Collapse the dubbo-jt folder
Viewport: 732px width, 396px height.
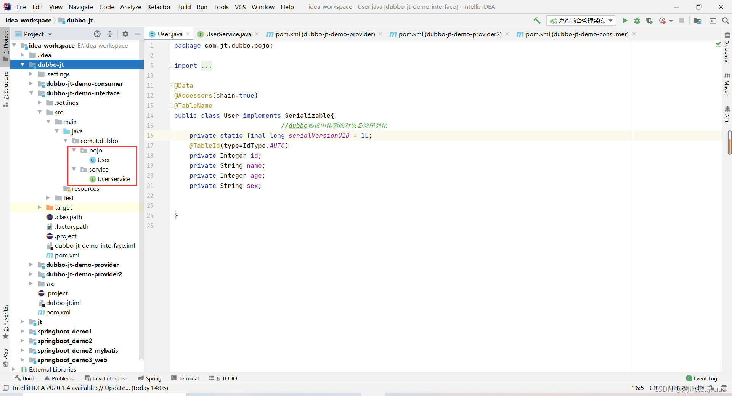point(22,64)
